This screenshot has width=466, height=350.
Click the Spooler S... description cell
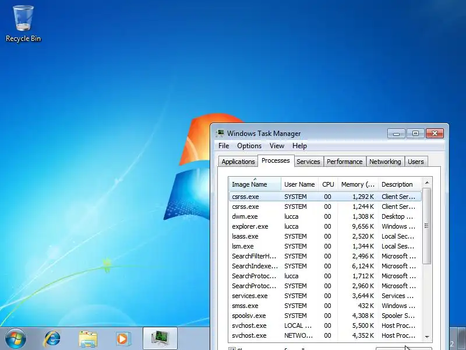(398, 316)
